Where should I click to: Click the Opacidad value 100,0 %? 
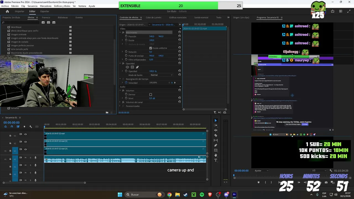[x=153, y=71]
